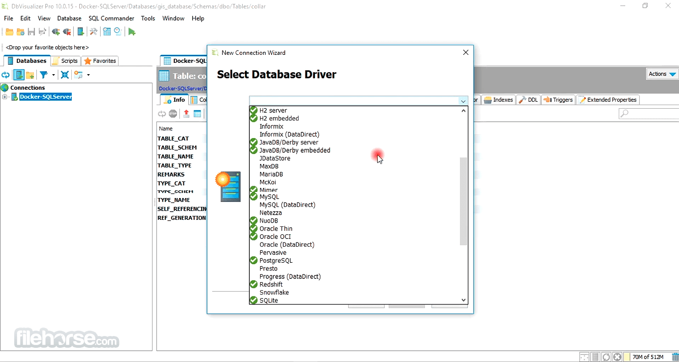Open the SQL Commander menu

click(x=111, y=18)
